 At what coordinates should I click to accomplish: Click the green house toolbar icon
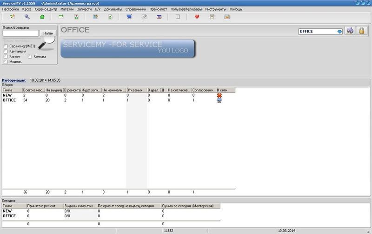tap(42, 17)
